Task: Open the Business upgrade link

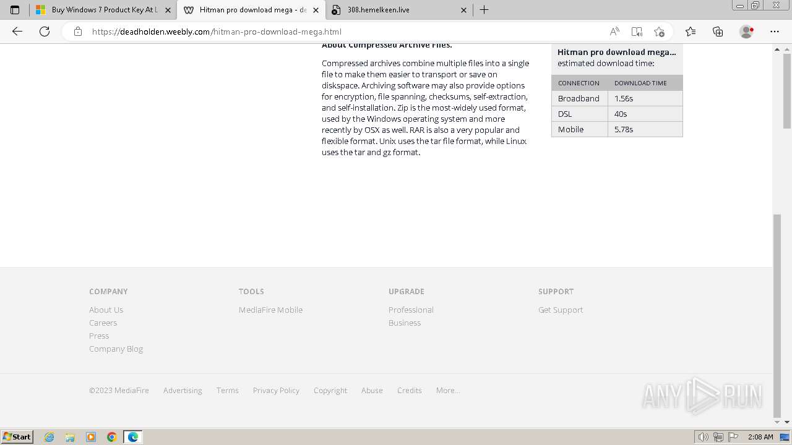Action: (405, 323)
